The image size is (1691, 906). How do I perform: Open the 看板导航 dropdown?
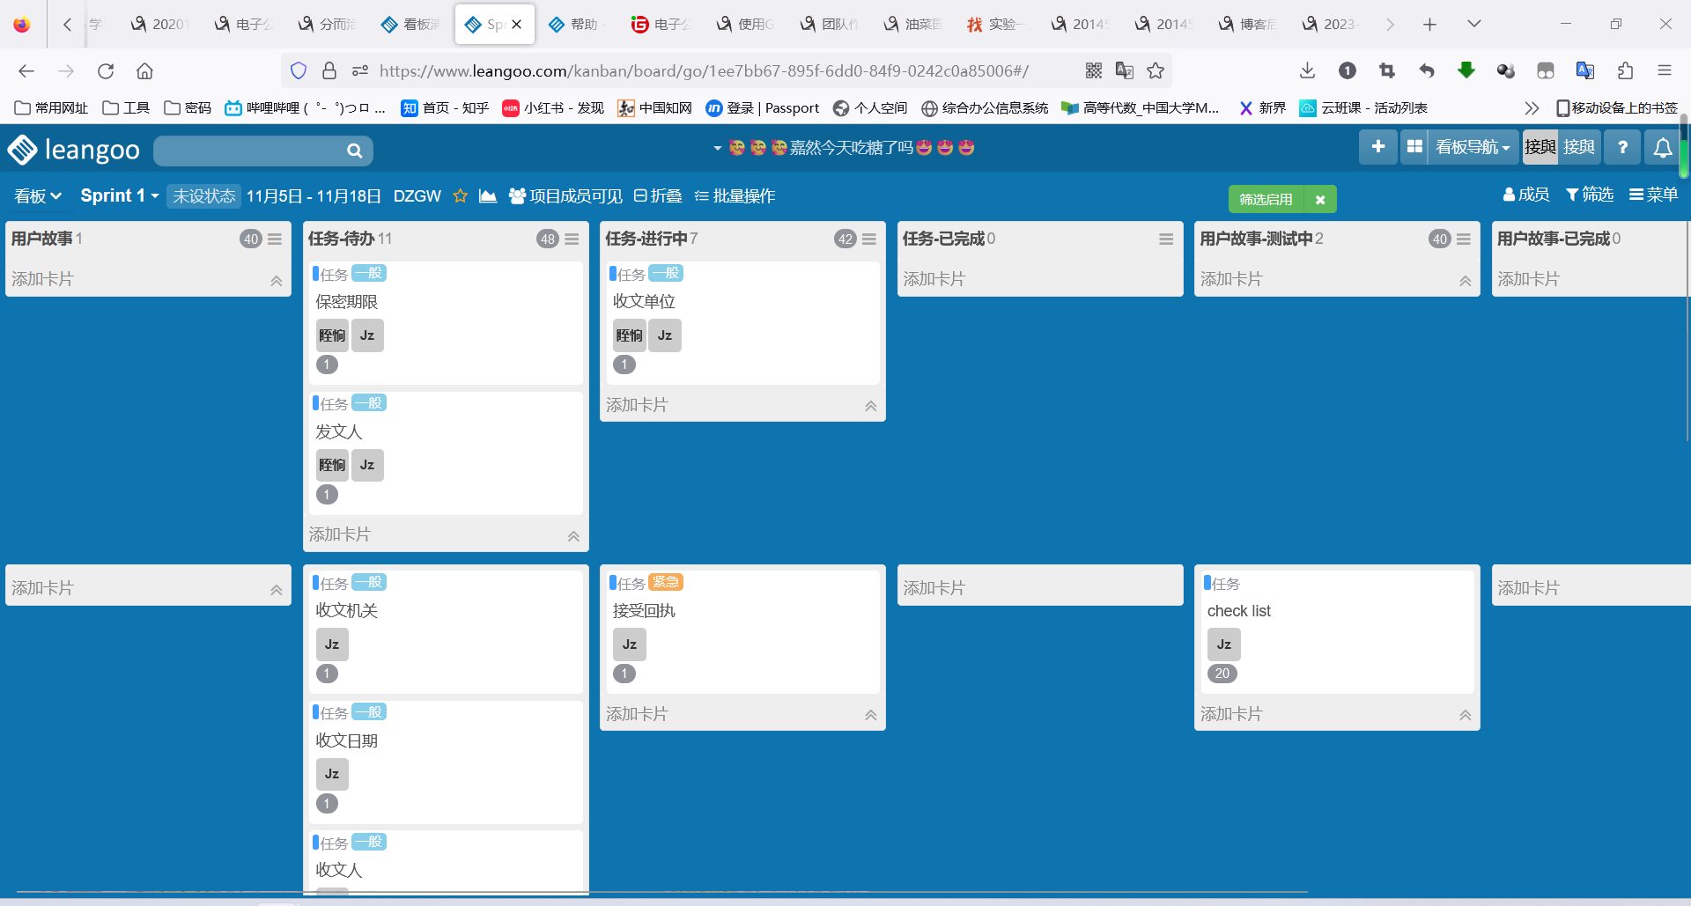(x=1473, y=147)
